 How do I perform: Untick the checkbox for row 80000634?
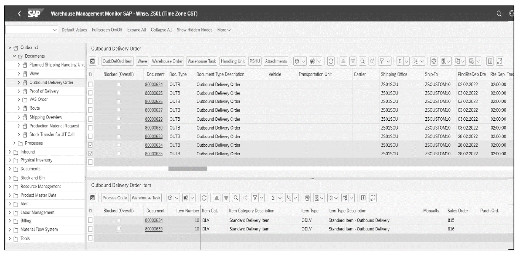(90, 145)
